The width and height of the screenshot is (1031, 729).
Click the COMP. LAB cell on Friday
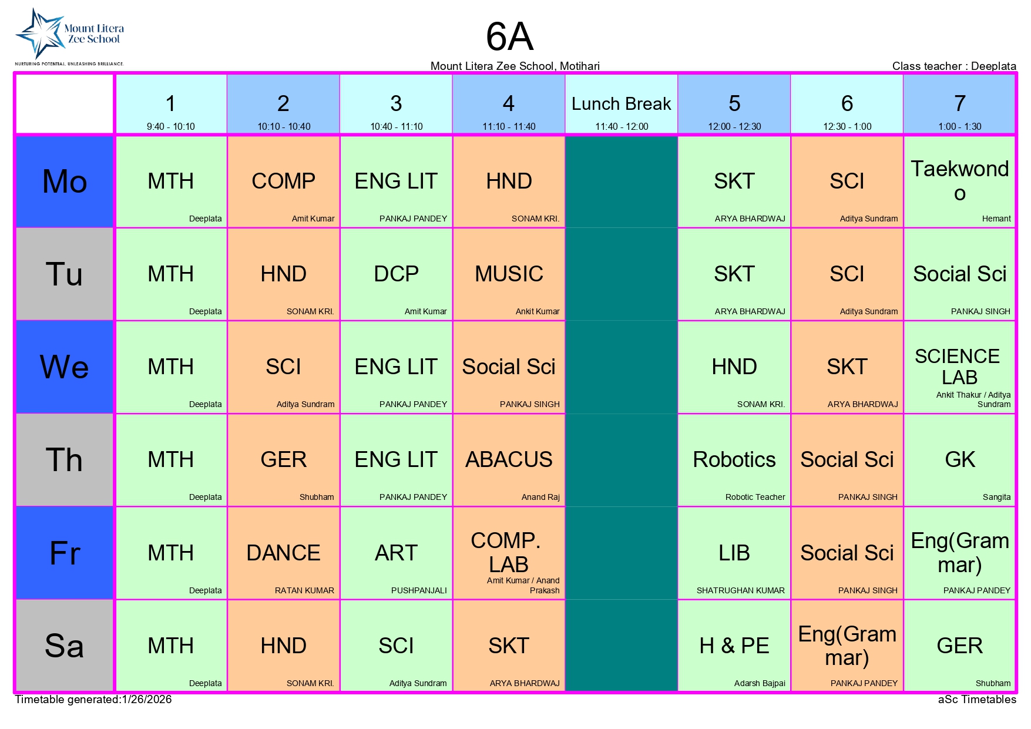click(x=509, y=553)
